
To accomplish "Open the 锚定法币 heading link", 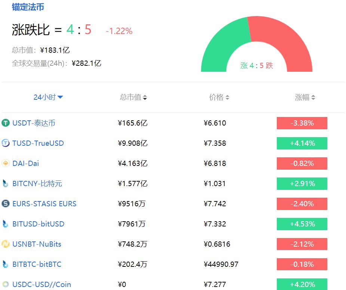I will [28, 7].
